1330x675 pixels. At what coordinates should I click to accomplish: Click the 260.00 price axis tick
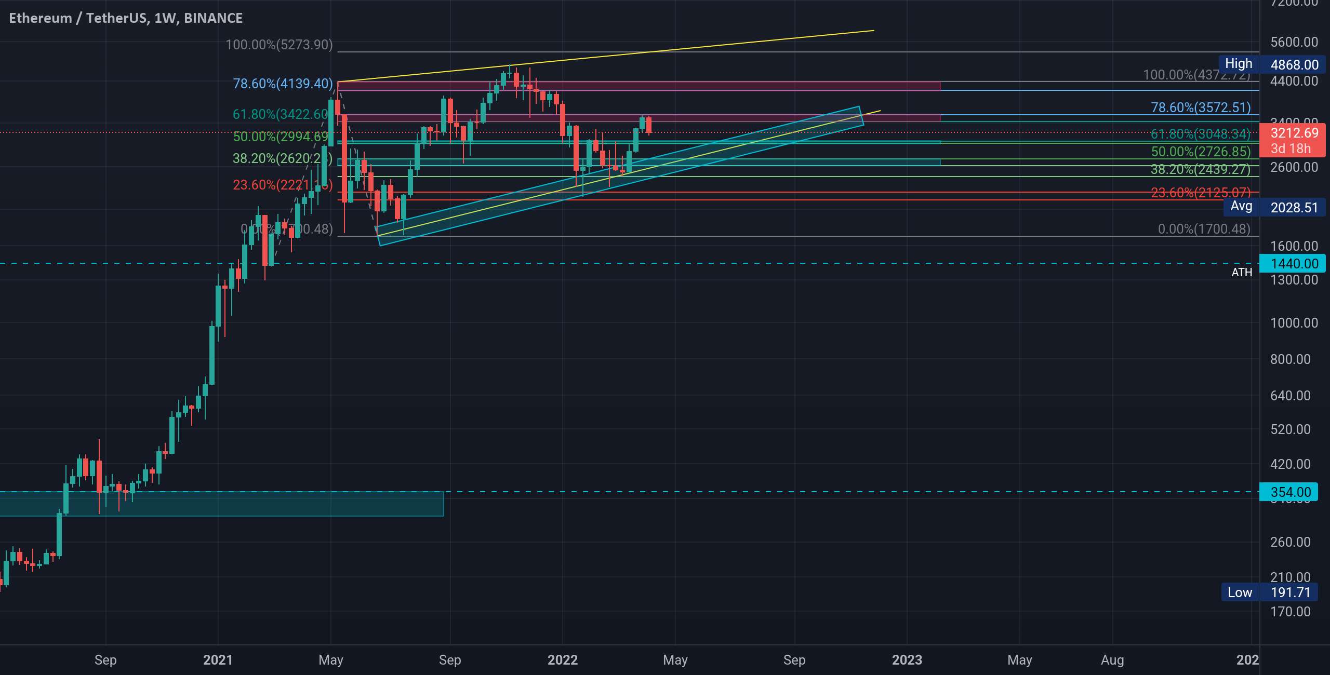pos(1291,542)
